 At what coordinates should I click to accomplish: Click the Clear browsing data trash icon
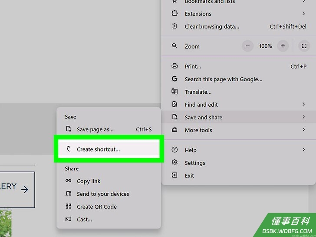coord(174,26)
